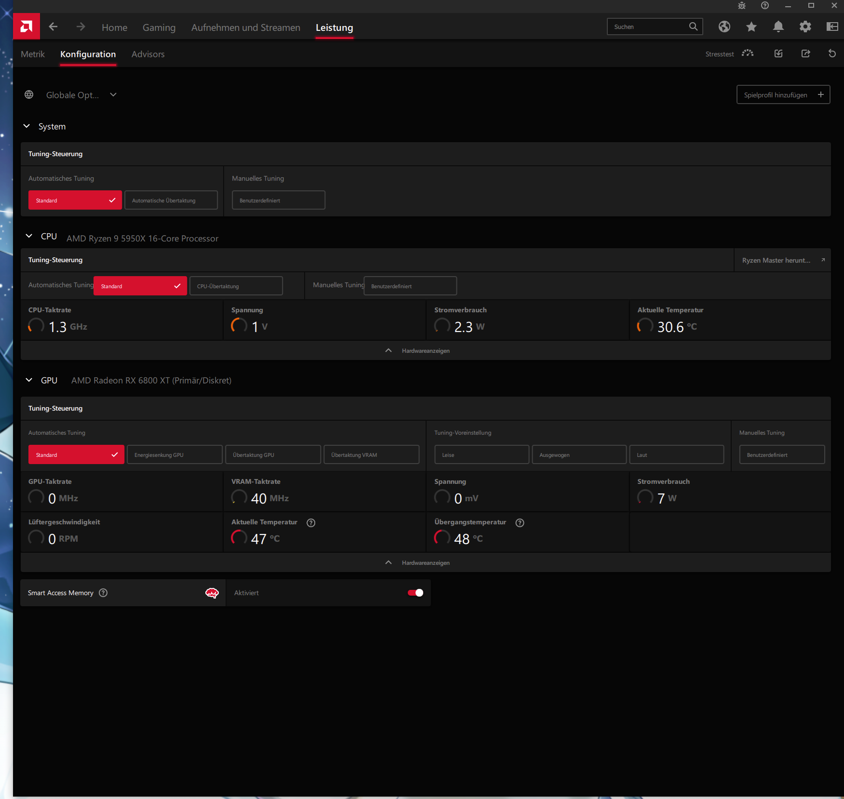Select System Benutzerdefiniert manual tuning
Screen dimensions: 844x799
(279, 200)
